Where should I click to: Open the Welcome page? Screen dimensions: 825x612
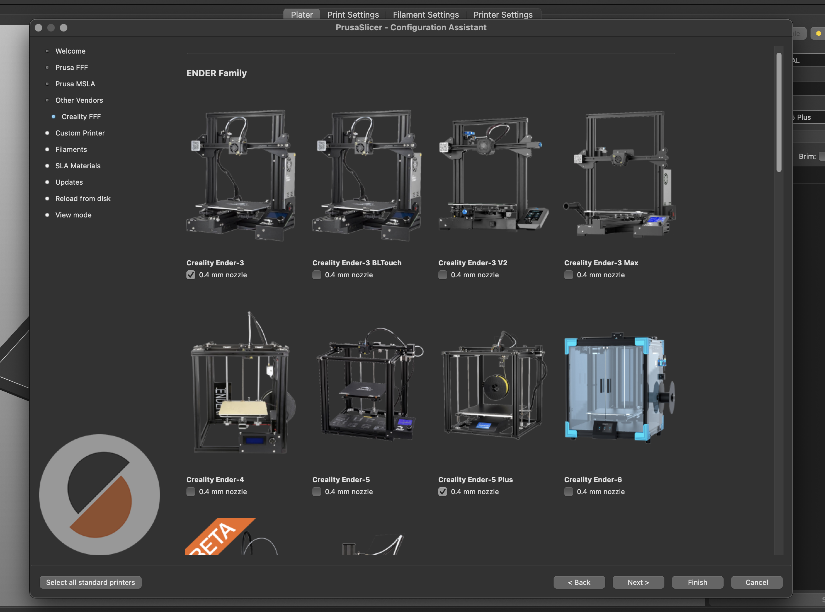tap(70, 51)
